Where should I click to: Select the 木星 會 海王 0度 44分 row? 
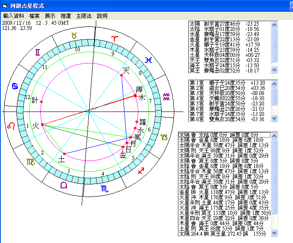pyautogui.click(x=225, y=223)
